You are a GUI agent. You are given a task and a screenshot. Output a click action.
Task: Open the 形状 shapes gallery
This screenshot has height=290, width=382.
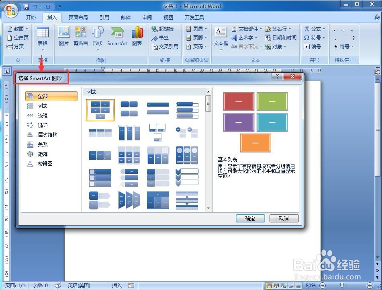click(x=98, y=38)
